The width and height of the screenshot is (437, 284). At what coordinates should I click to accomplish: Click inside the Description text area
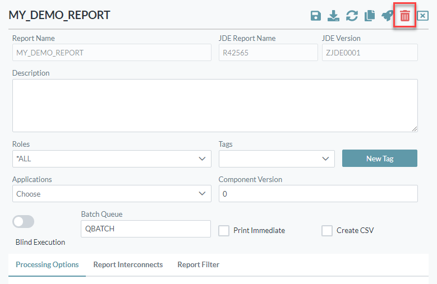tap(215, 105)
